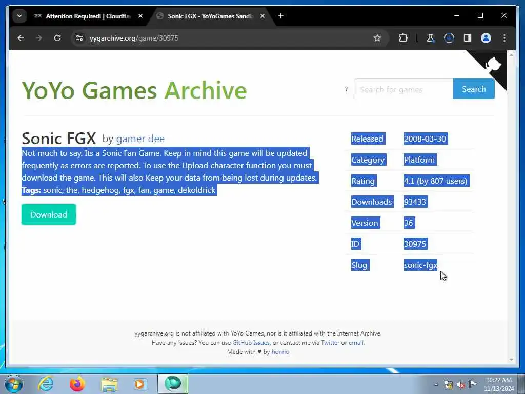The width and height of the screenshot is (525, 394).
Task: Bookmark this page with the star icon
Action: (377, 38)
